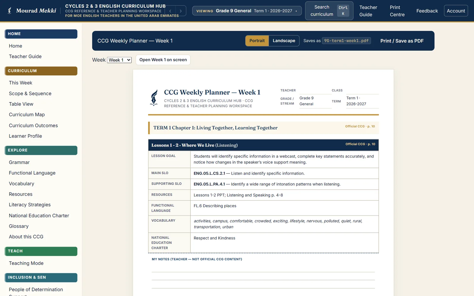Viewport: 474px width, 296px height.
Task: Open Print Centre in top navigation
Action: [x=397, y=11]
